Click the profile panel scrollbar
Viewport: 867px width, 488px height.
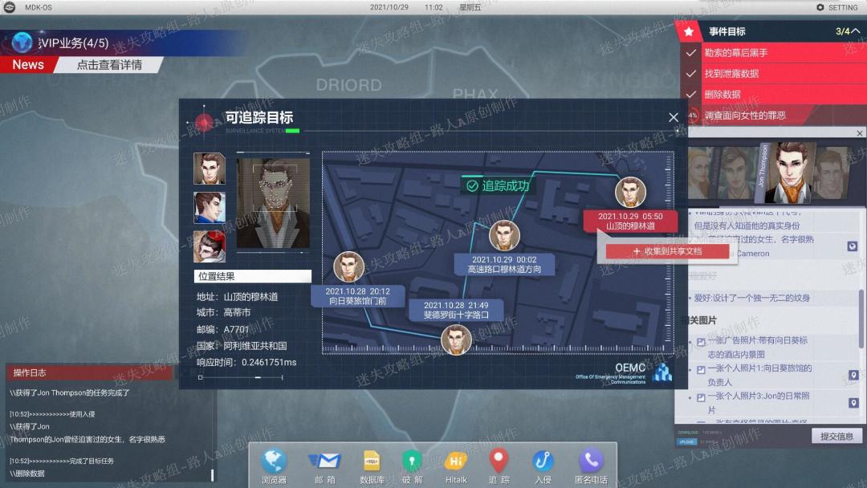point(861,319)
